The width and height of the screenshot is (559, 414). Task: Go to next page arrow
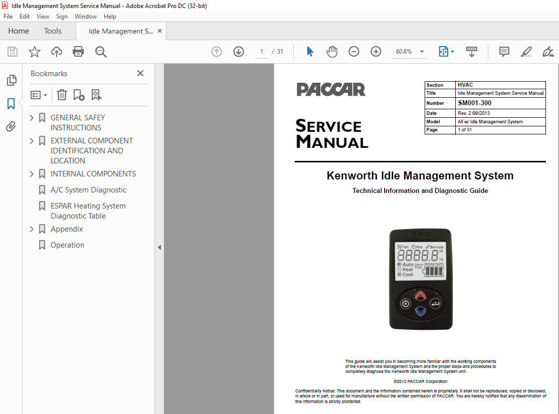239,52
